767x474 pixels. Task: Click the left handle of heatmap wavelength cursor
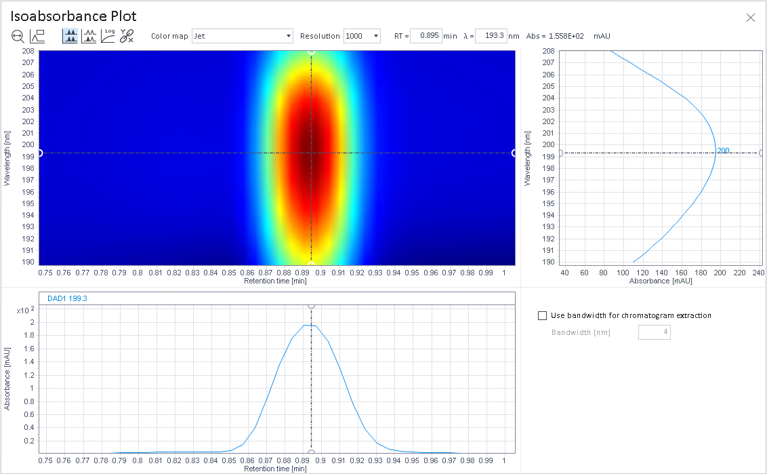pyautogui.click(x=40, y=153)
